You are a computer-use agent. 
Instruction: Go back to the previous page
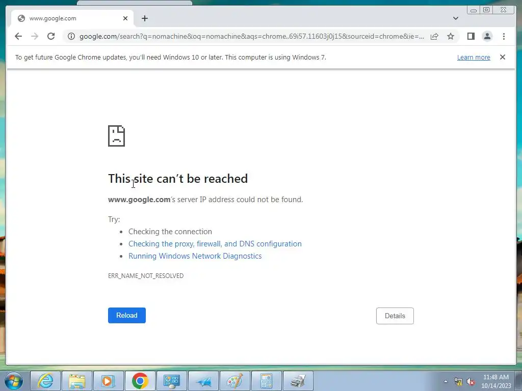click(x=18, y=36)
